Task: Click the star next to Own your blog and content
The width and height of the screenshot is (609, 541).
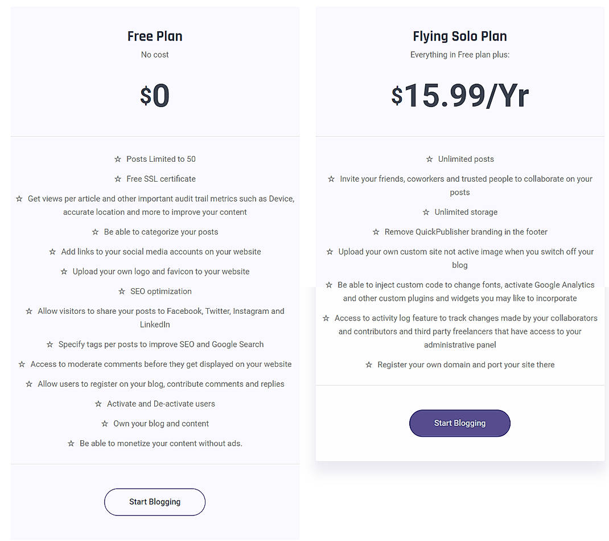Action: (105, 424)
